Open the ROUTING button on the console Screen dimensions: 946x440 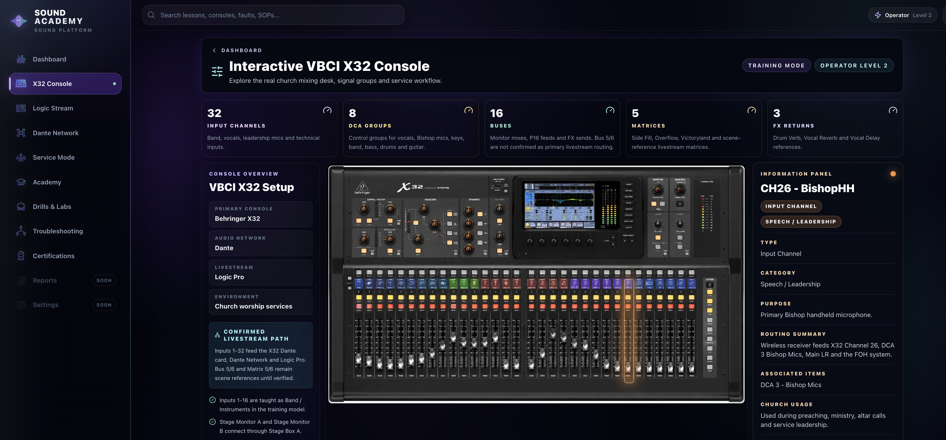pyautogui.click(x=629, y=197)
